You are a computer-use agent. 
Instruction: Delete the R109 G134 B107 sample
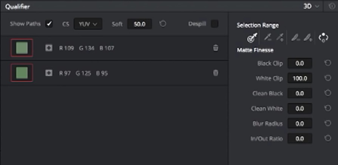[216, 48]
